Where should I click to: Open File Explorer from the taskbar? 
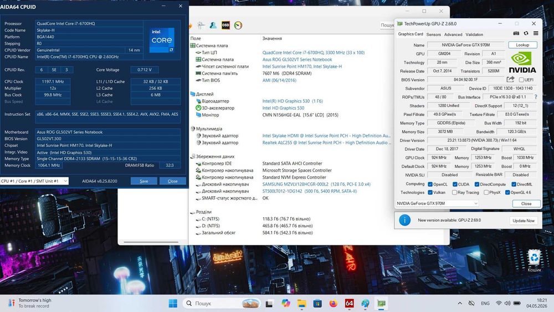click(301, 303)
